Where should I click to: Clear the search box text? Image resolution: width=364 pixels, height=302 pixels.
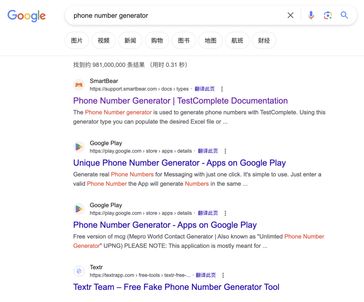[x=290, y=15]
